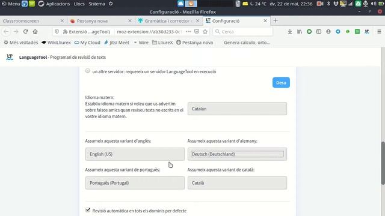Click the tracking protection shield icon
Screen dimensions: 385x216
point(57,32)
